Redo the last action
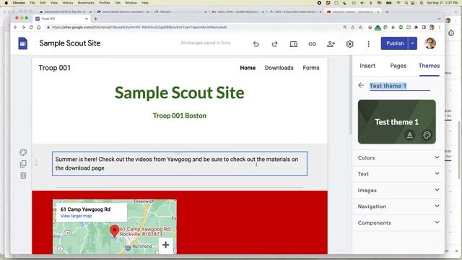The image size is (462, 260). coord(274,44)
